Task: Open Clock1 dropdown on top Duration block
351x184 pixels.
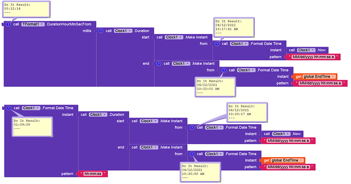Action: click(x=123, y=31)
